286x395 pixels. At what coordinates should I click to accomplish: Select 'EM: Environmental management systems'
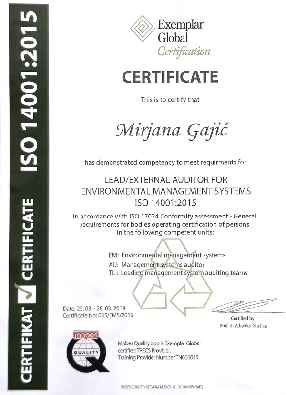[167, 255]
